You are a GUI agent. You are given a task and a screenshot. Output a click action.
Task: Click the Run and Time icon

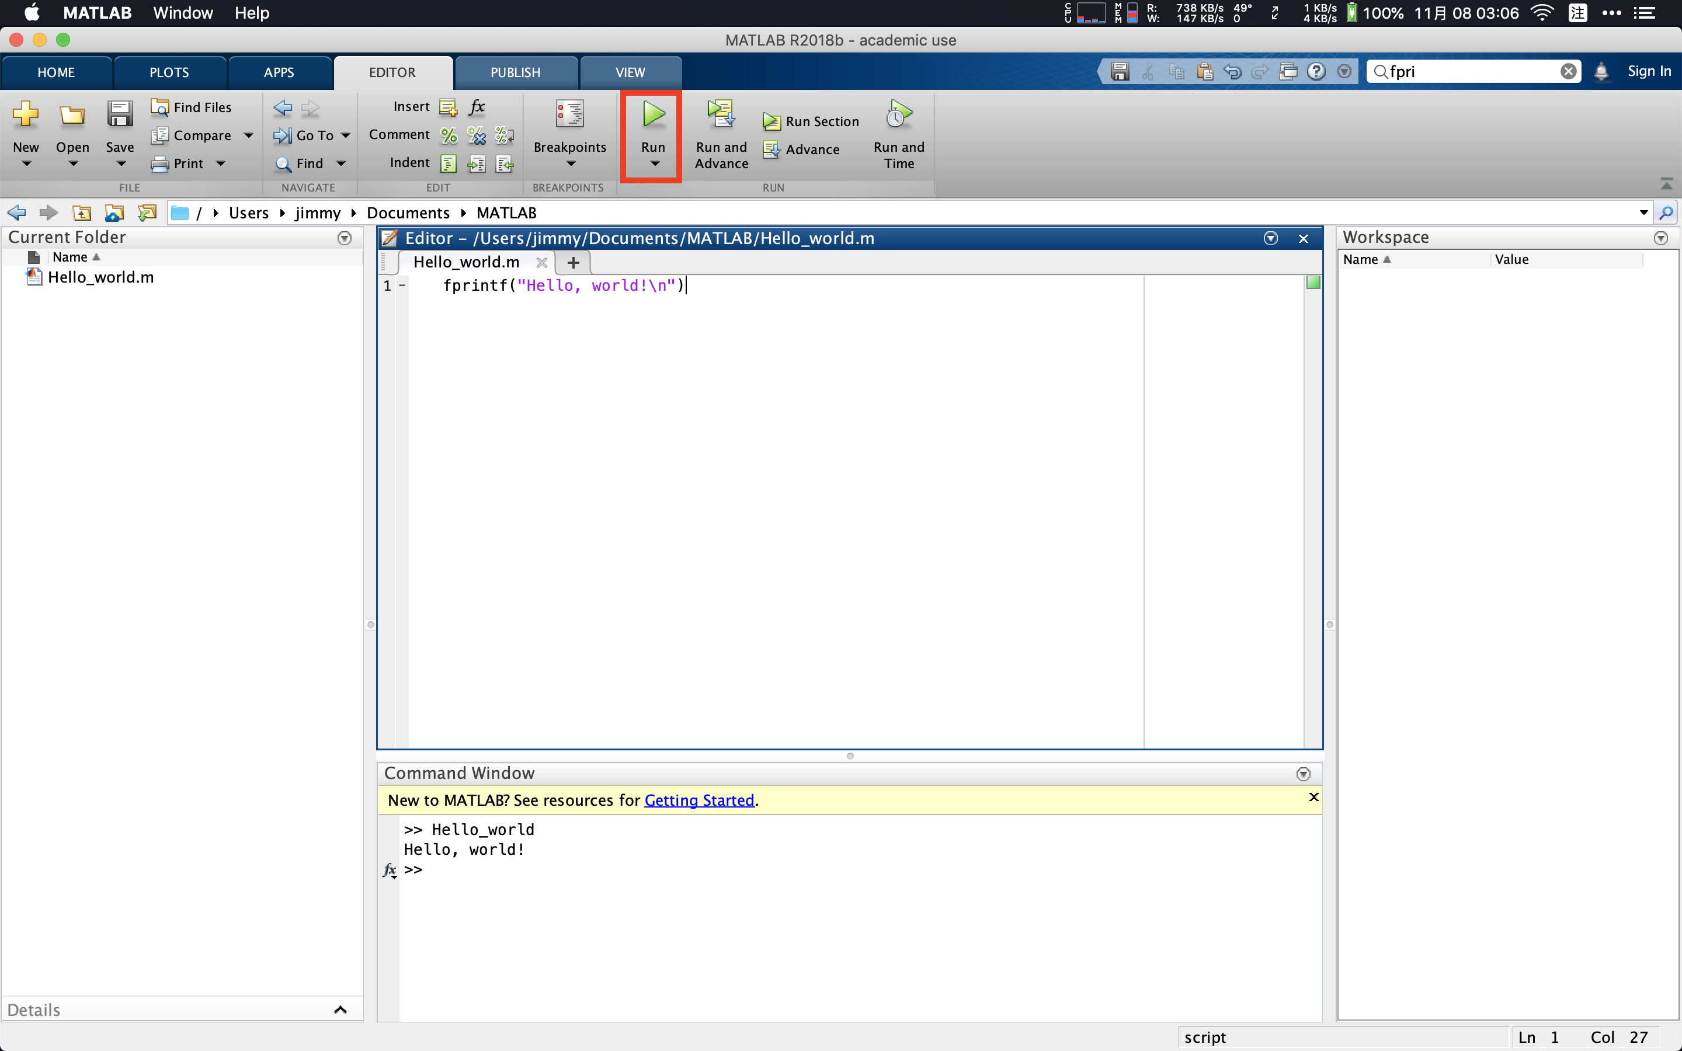tap(898, 114)
